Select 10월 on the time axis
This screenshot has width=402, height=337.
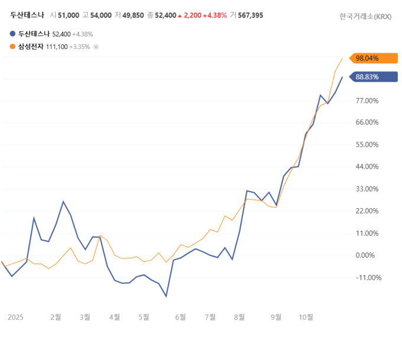coord(306,317)
